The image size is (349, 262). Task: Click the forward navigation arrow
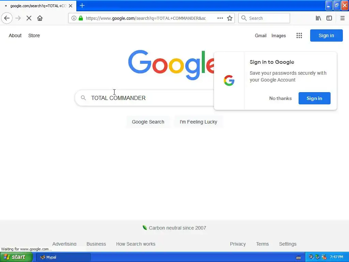click(18, 18)
